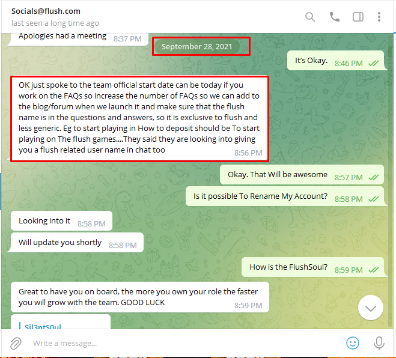Jump to latest messages with down-arrow button

coord(371,308)
